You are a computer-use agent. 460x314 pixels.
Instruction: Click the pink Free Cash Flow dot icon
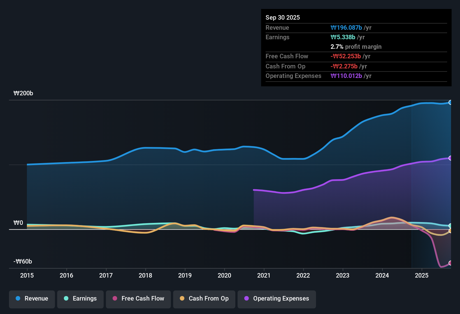[x=115, y=299]
